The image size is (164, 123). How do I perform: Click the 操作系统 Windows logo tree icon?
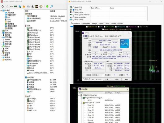point(3,33)
